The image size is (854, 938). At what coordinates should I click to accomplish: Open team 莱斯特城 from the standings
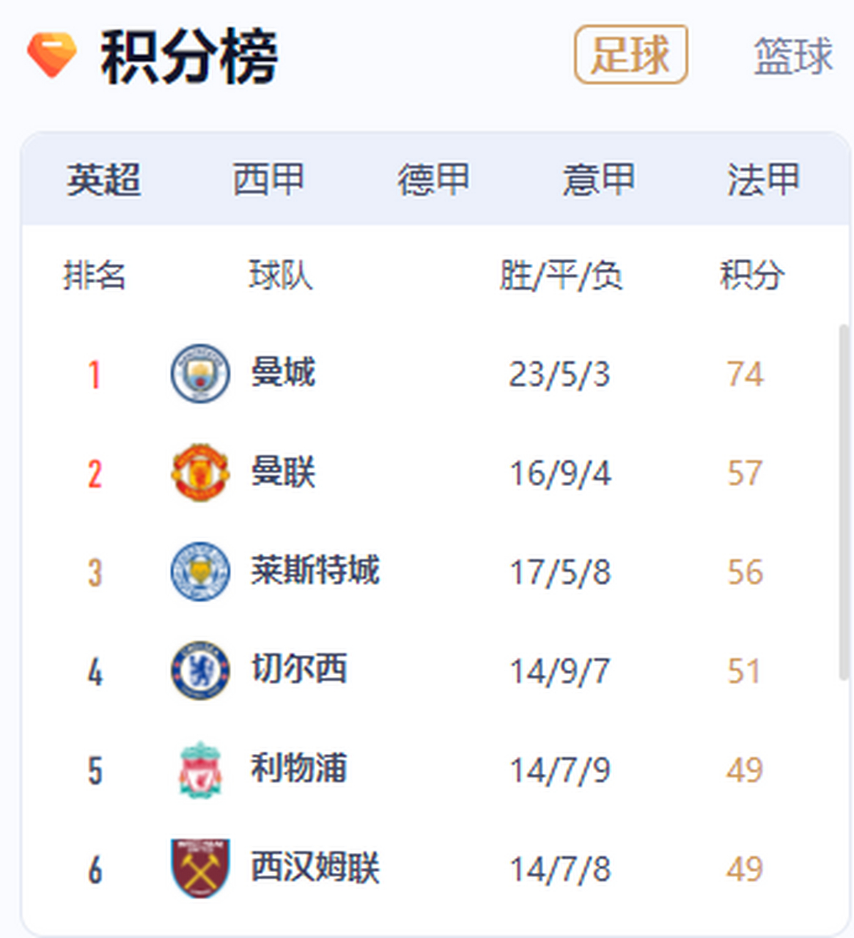315,570
